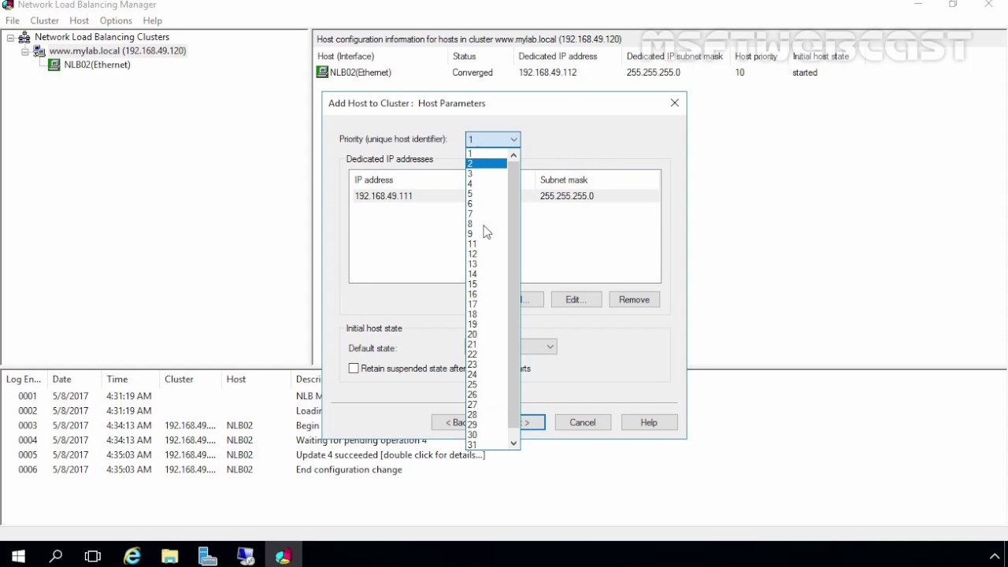The image size is (1008, 567).
Task: Collapse the Network Load Balancing Clusters node
Action: [x=10, y=37]
